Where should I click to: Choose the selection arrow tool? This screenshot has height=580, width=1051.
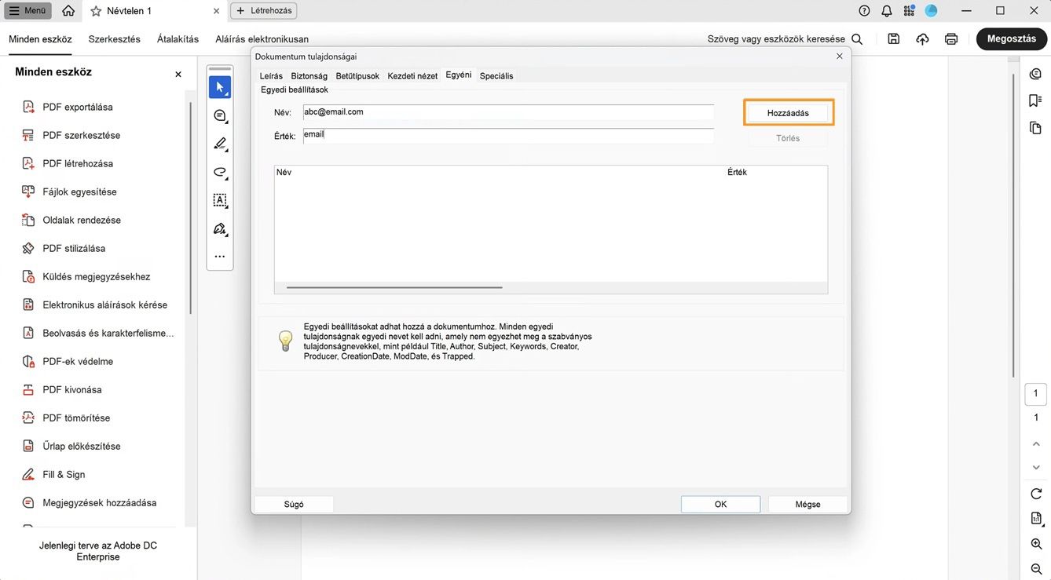pyautogui.click(x=220, y=87)
